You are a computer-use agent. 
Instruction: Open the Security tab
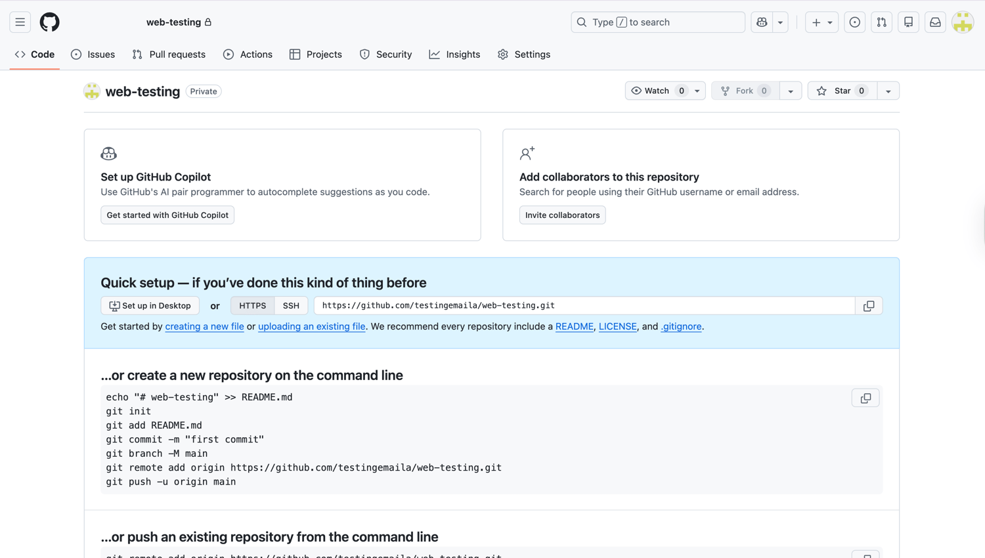(x=386, y=54)
